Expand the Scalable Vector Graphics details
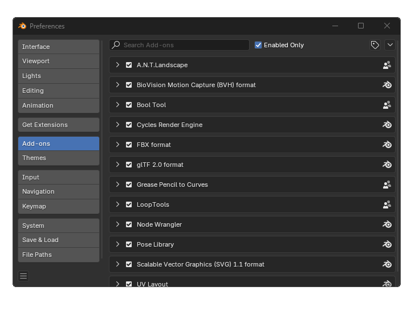The image size is (415, 311). pos(117,264)
